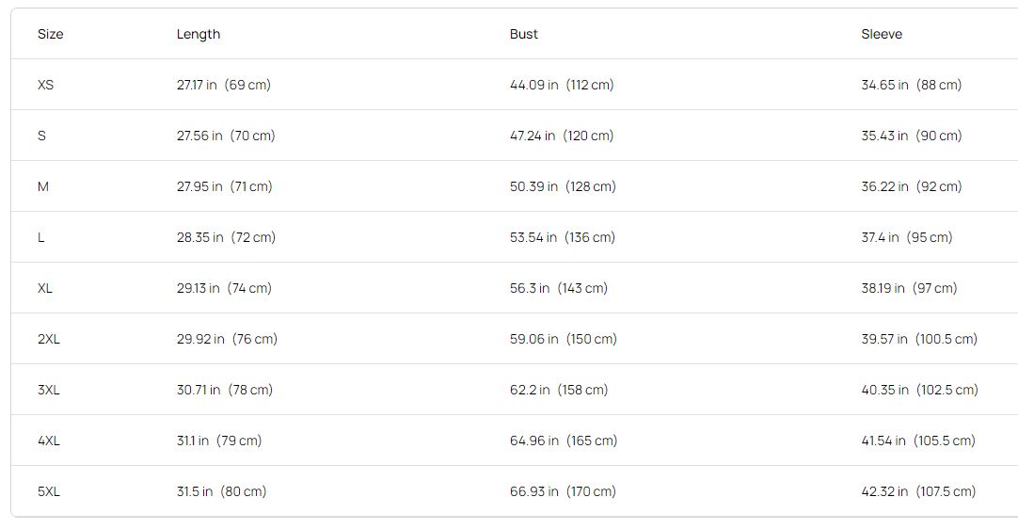The image size is (1018, 529).
Task: Select the 2XL size row label
Action: pyautogui.click(x=49, y=339)
